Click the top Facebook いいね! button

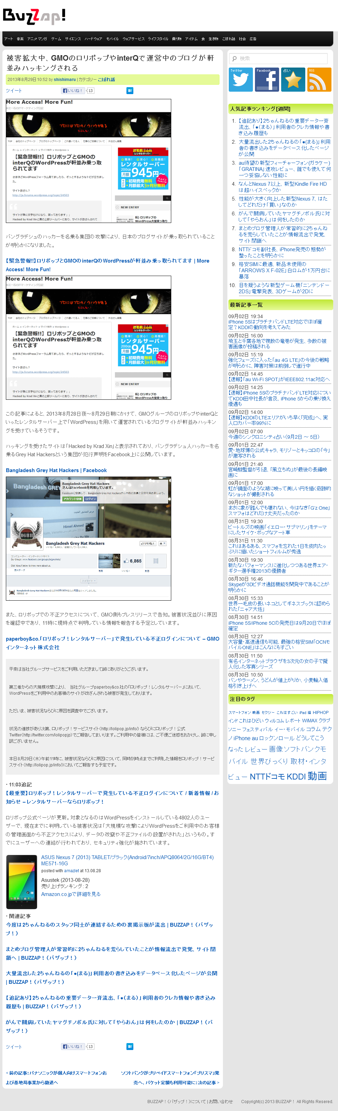pyautogui.click(x=72, y=91)
